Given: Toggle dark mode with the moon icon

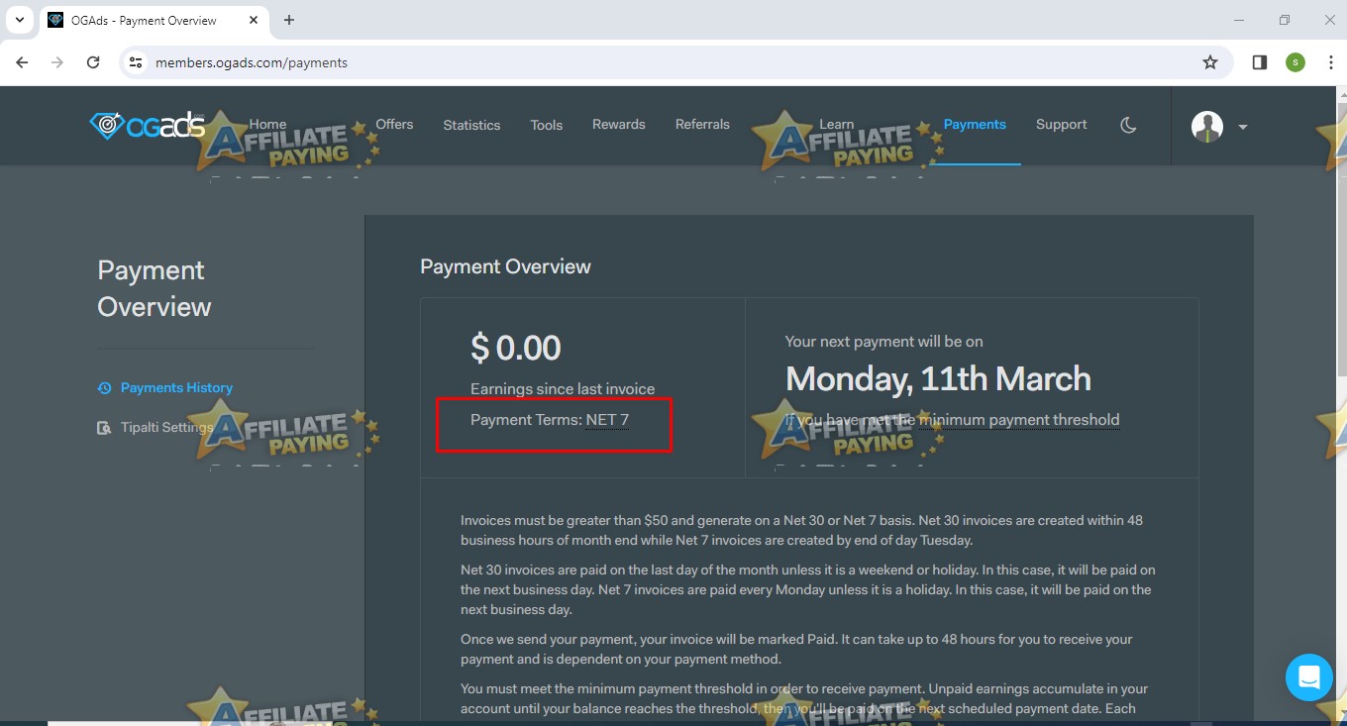Looking at the screenshot, I should click(1128, 125).
